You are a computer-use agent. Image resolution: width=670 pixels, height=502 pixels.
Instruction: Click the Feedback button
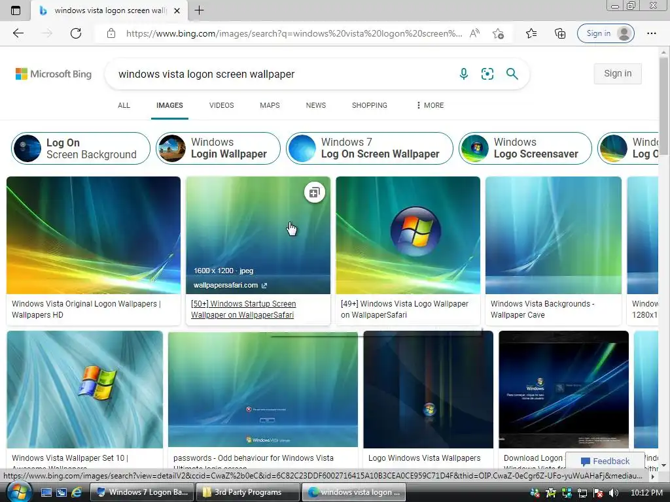pyautogui.click(x=605, y=461)
